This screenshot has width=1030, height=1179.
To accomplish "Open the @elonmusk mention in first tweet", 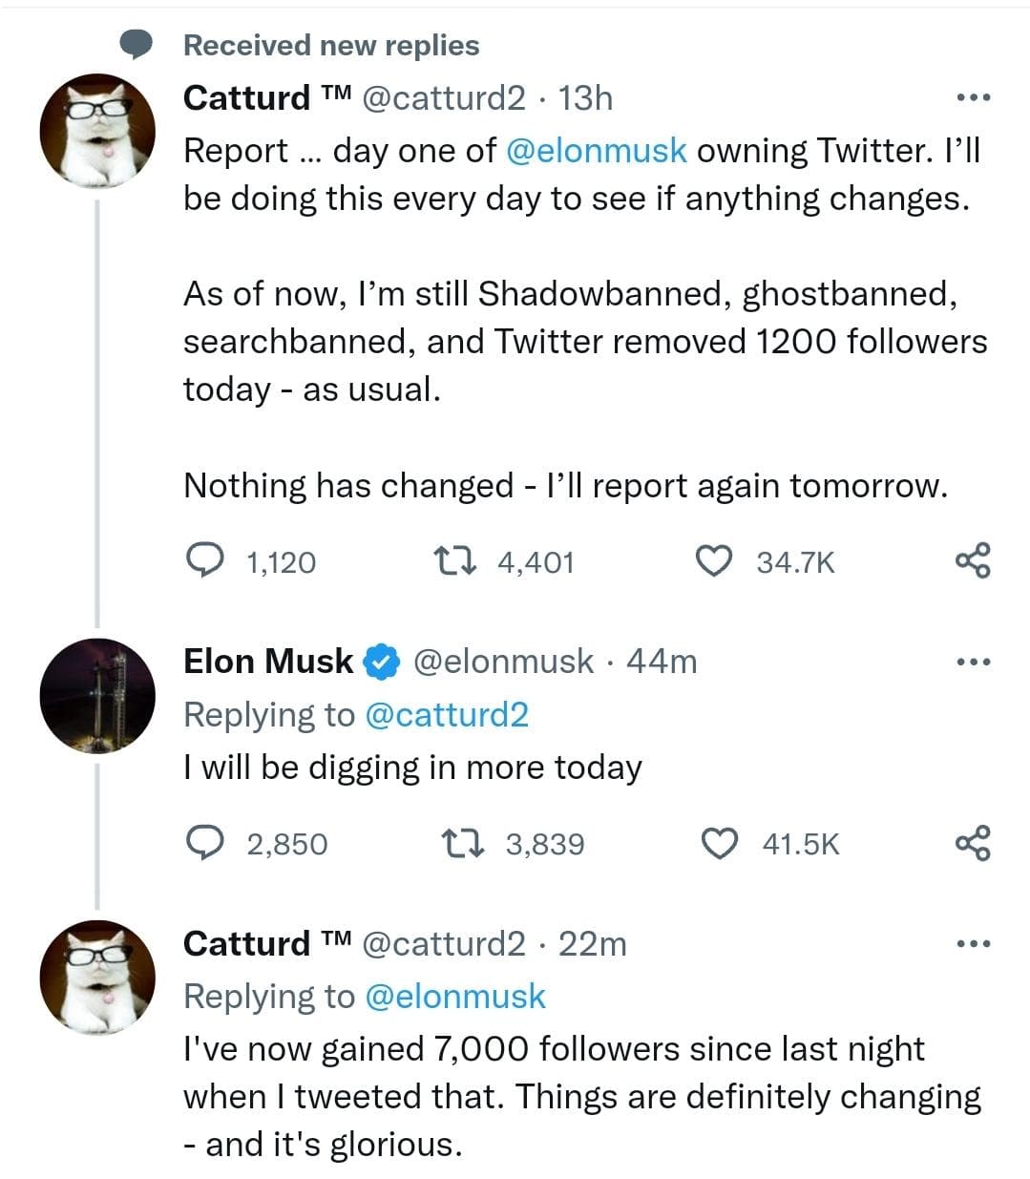I will click(x=596, y=150).
